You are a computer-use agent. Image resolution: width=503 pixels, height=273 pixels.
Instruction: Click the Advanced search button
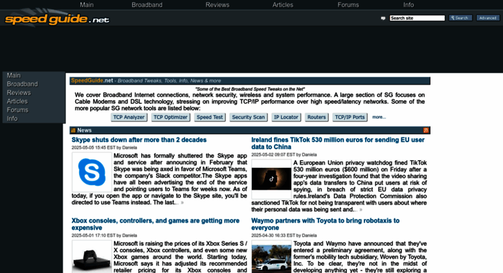[x=488, y=18]
